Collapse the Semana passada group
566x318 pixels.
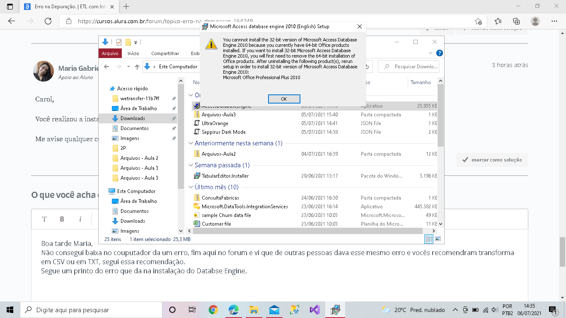(x=191, y=165)
